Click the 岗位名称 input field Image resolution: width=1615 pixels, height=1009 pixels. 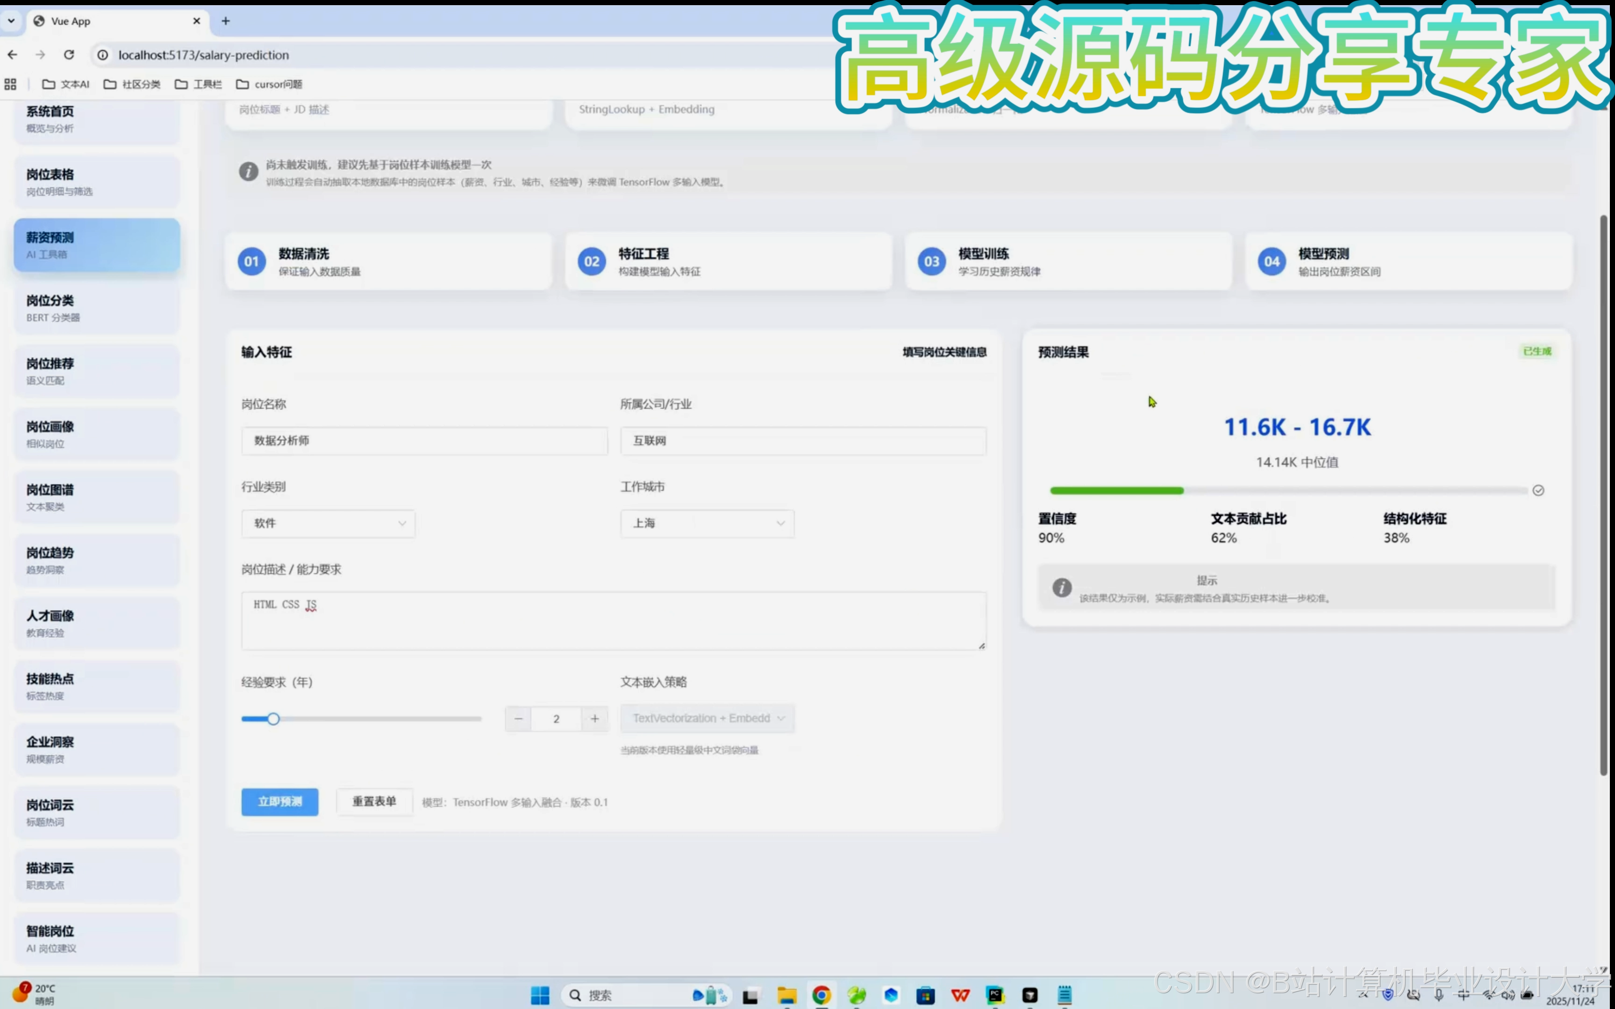[424, 441]
